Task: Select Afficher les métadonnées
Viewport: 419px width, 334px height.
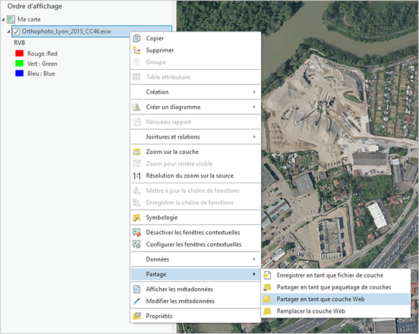Action: 196,289
